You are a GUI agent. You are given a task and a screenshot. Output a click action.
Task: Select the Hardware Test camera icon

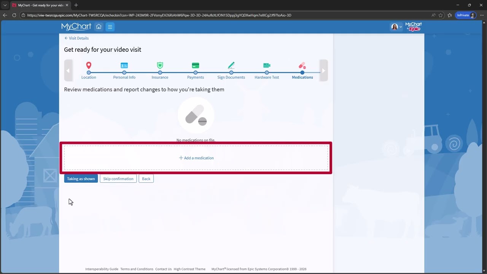(267, 65)
